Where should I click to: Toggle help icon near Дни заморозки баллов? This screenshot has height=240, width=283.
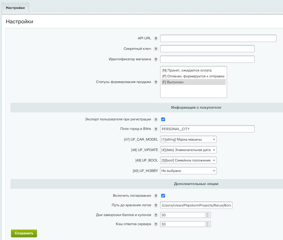coord(155,214)
